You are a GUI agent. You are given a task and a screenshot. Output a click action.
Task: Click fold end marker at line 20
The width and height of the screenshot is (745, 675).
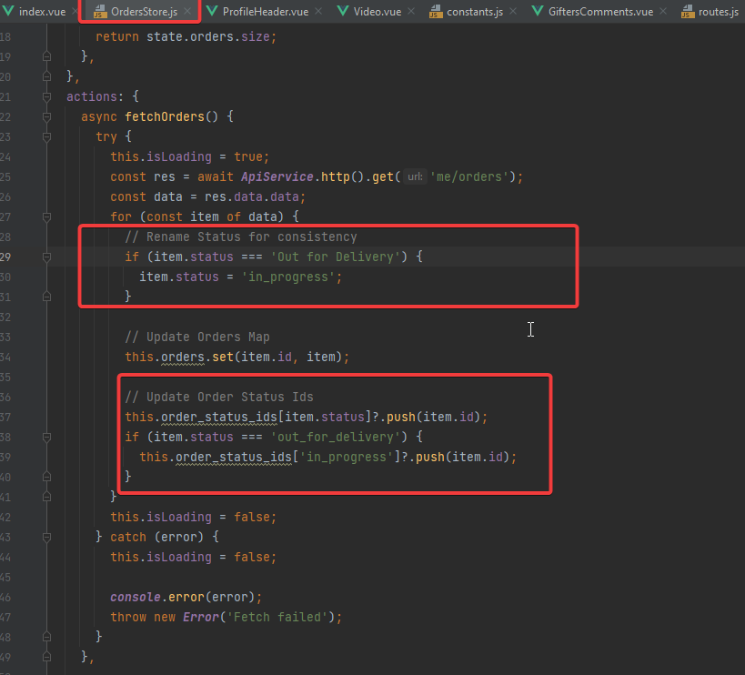[x=46, y=76]
